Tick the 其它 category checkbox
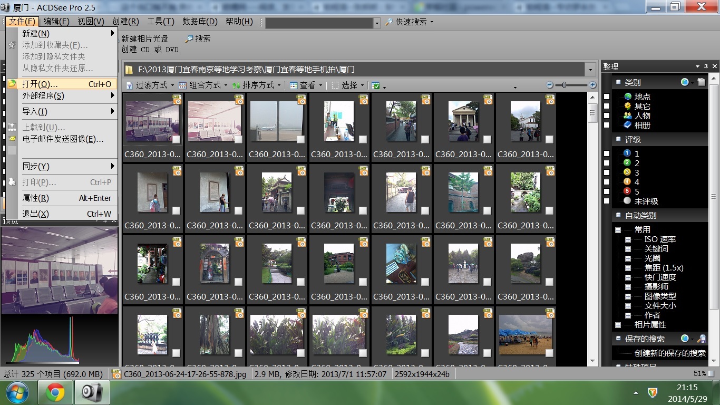 607,106
